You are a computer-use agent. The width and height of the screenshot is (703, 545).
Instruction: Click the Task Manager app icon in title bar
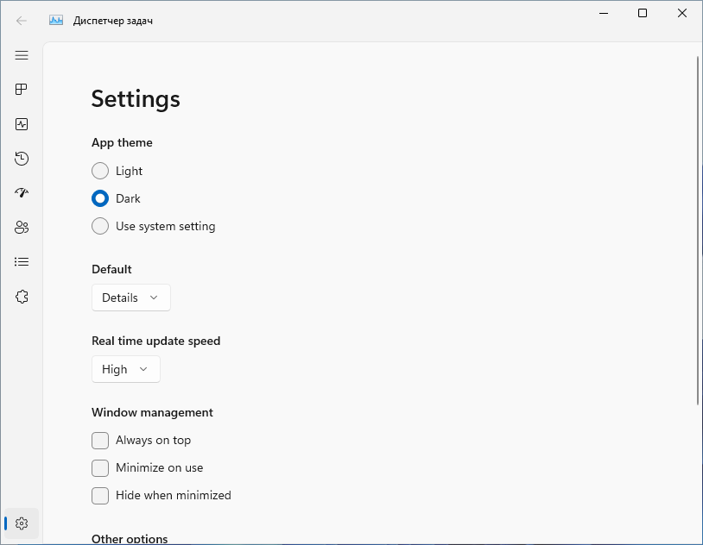tap(56, 20)
